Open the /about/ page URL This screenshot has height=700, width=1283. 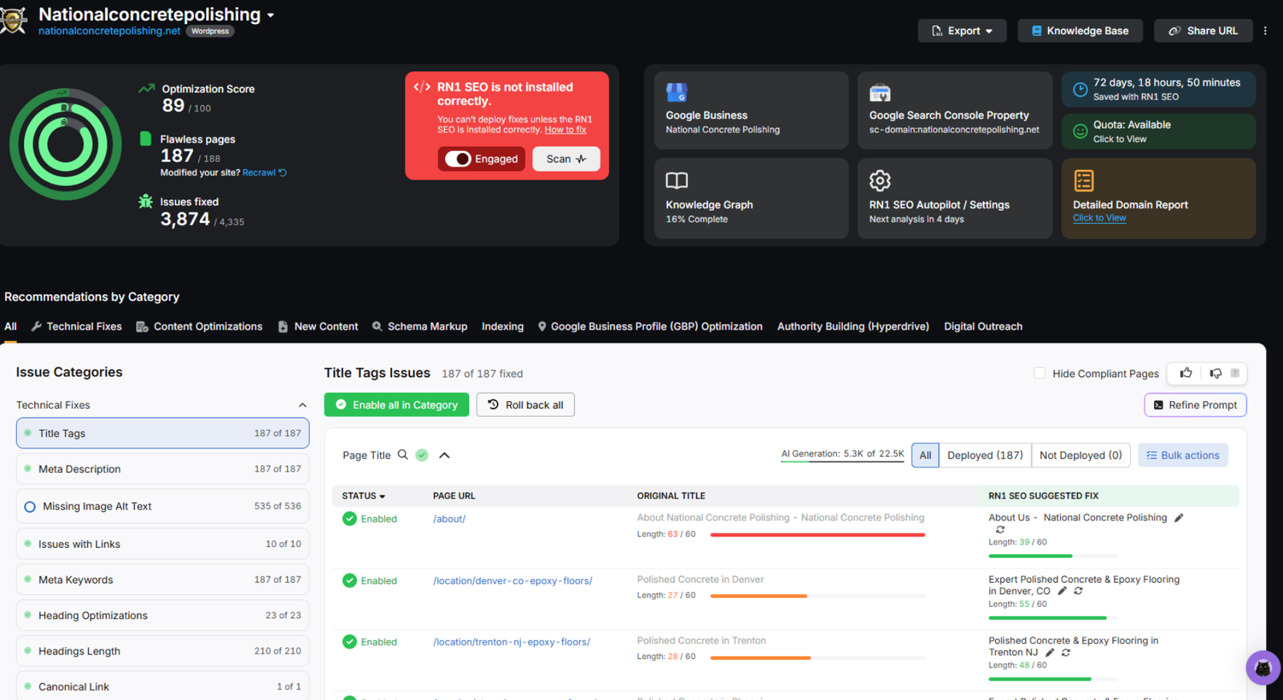(449, 519)
